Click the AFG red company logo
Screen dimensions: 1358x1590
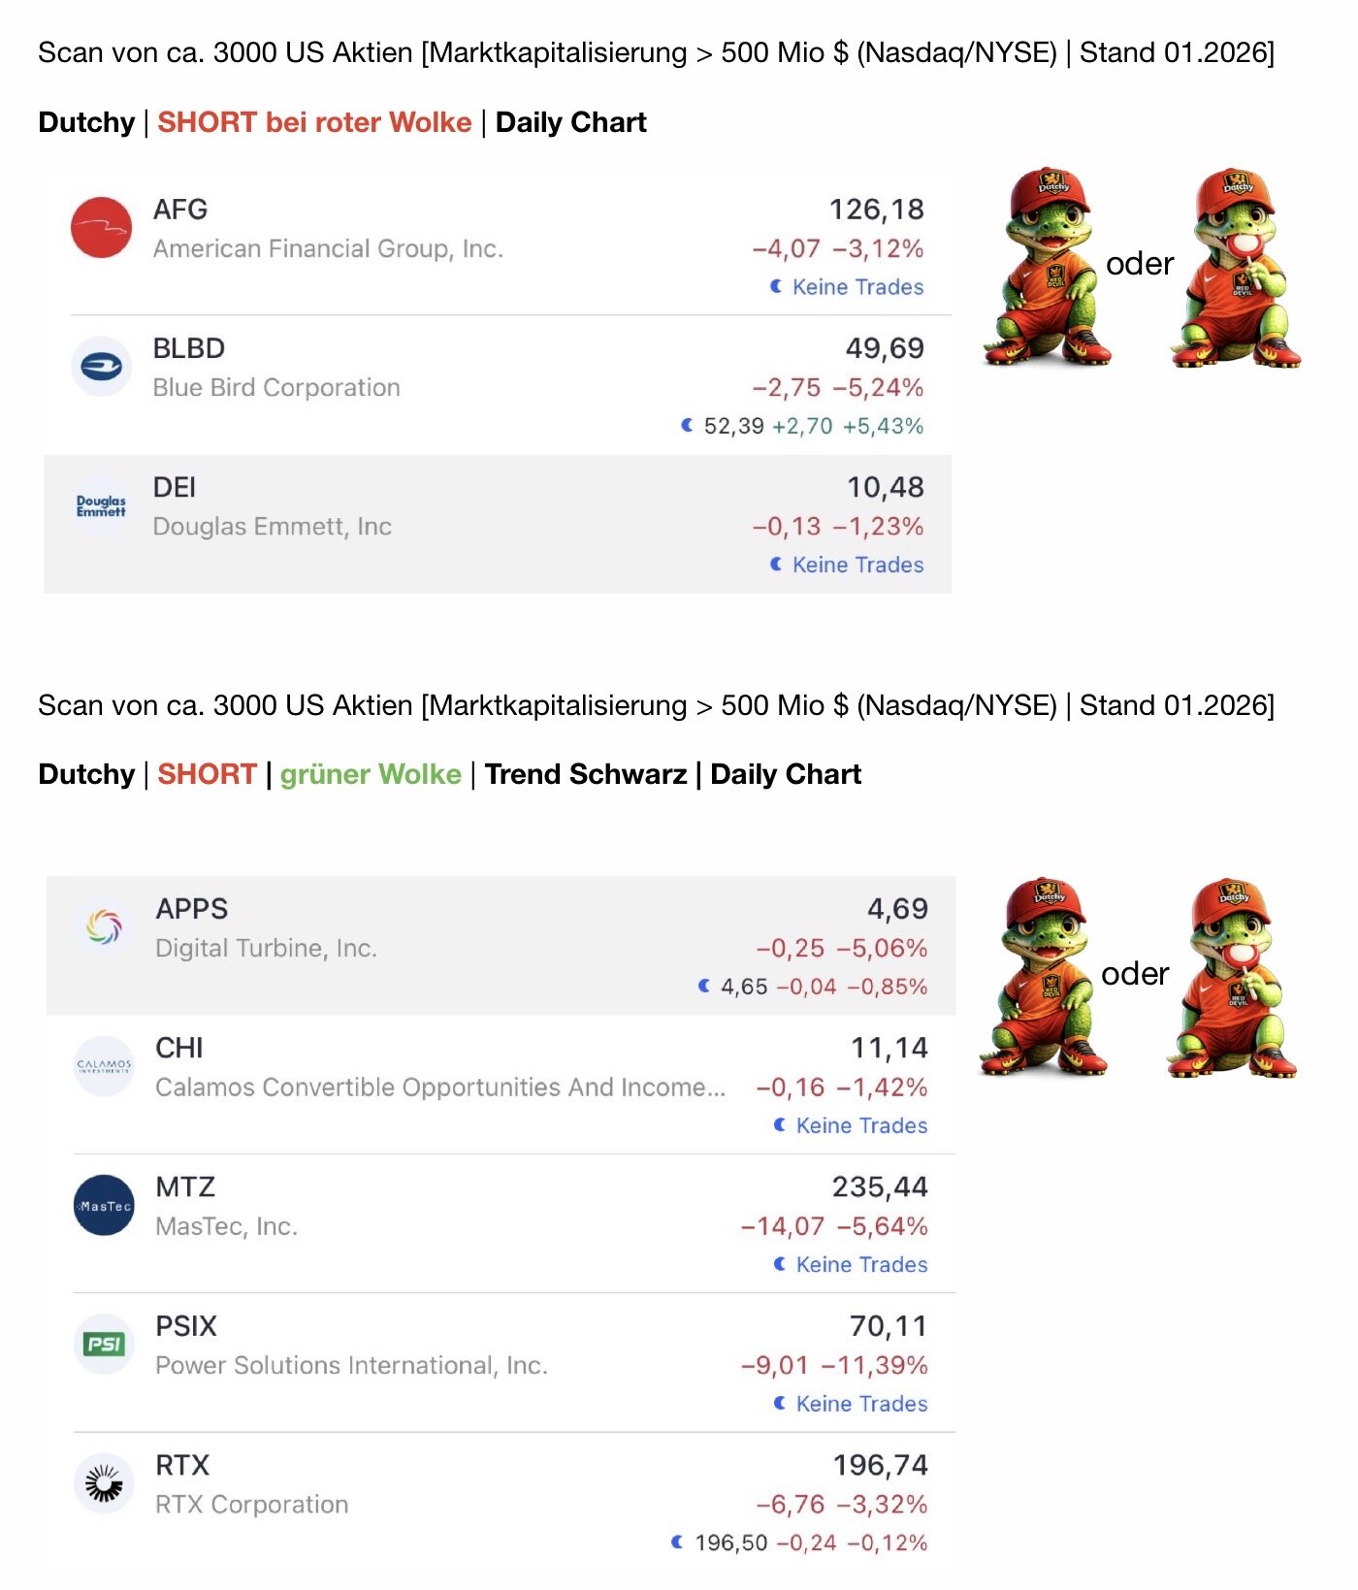[x=102, y=228]
